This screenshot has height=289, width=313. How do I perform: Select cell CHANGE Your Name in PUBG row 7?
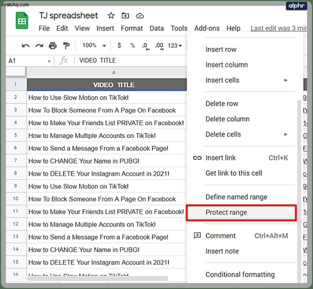pos(107,161)
